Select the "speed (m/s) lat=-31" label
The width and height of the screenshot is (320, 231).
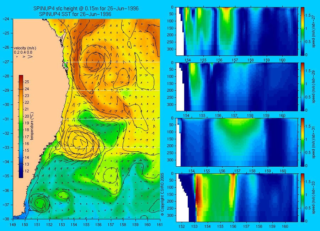(314, 142)
